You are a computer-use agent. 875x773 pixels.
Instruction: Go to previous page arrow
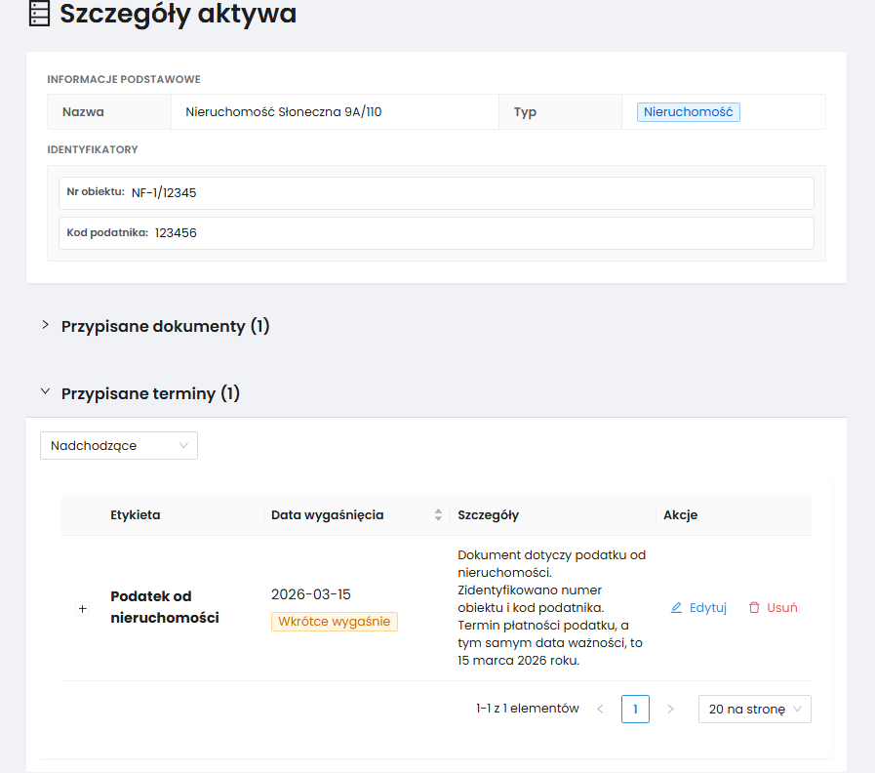click(601, 709)
